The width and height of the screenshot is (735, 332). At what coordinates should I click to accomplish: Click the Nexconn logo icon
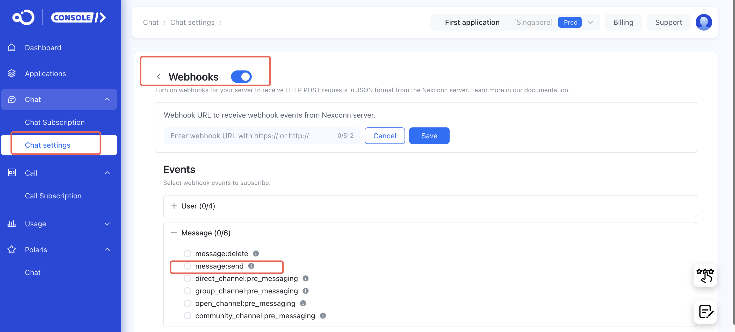coord(23,18)
